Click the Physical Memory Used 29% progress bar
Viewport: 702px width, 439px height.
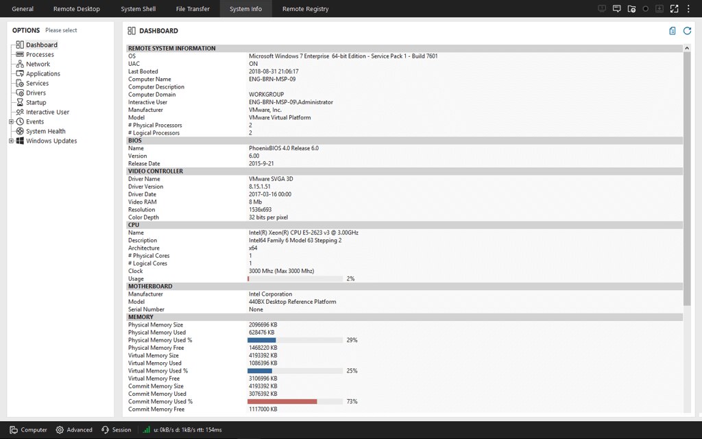tap(295, 340)
